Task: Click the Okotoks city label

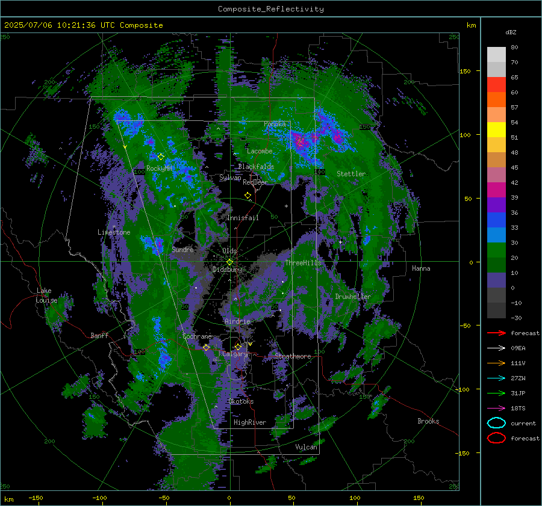Action: pos(241,401)
